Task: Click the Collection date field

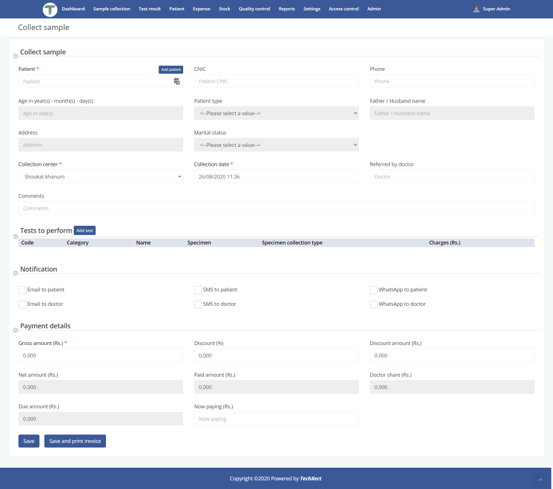Action: click(x=276, y=177)
